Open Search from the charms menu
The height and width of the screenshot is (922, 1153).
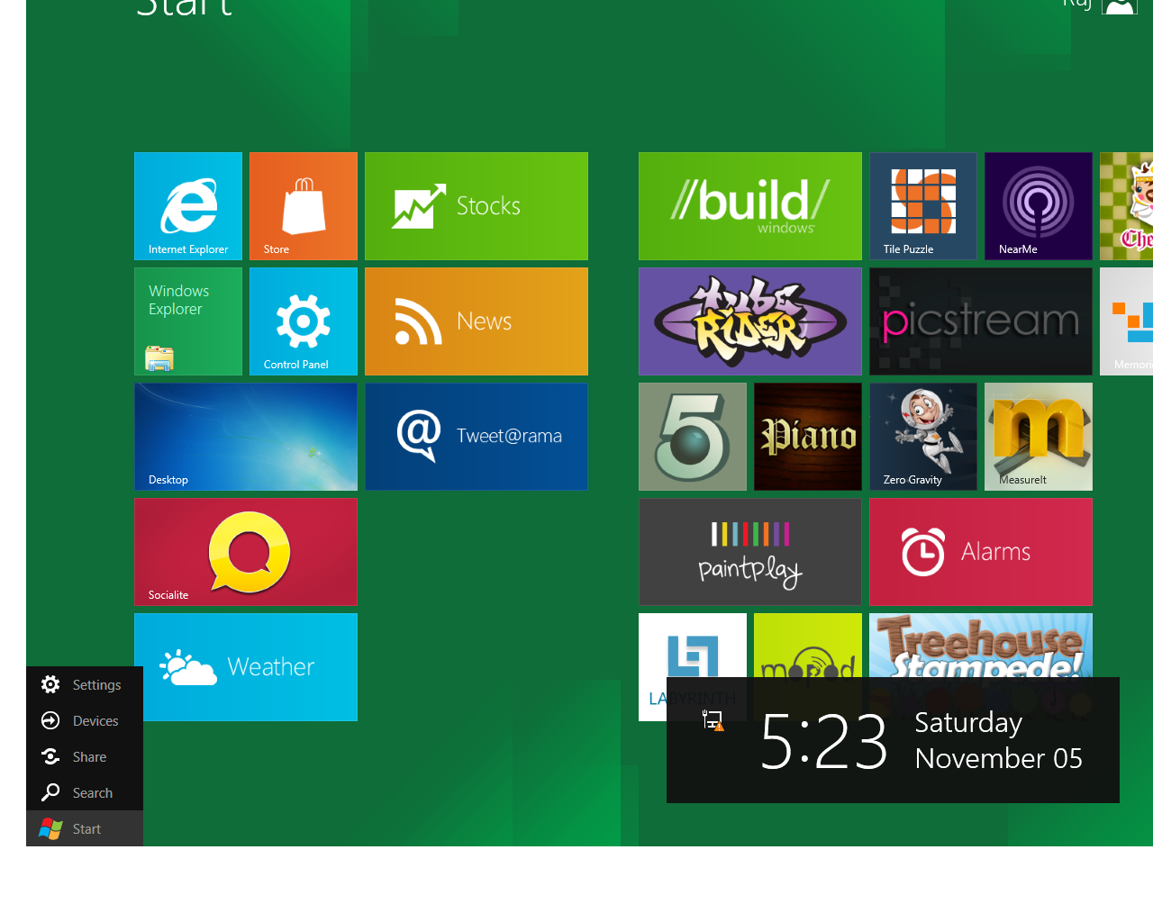pos(85,792)
